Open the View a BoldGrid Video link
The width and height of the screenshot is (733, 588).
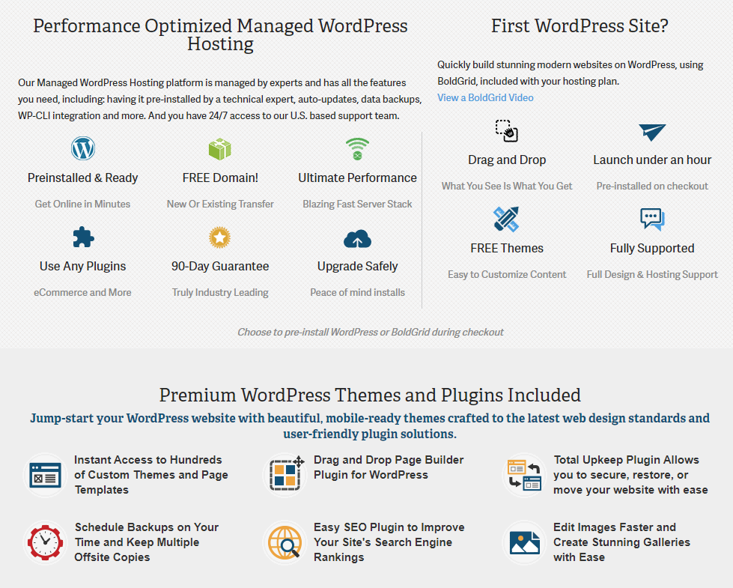[x=485, y=97]
